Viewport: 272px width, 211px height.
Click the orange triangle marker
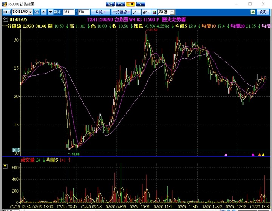260,154
